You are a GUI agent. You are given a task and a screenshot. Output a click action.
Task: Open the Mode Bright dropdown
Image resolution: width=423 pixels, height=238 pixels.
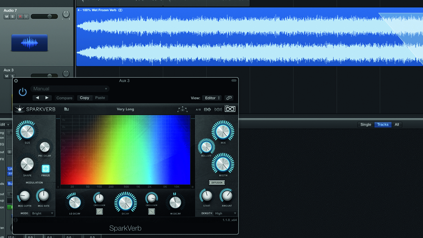click(x=42, y=213)
